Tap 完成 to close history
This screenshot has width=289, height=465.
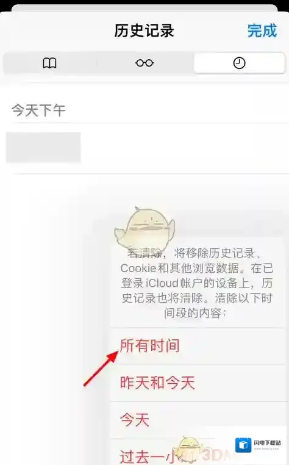262,31
